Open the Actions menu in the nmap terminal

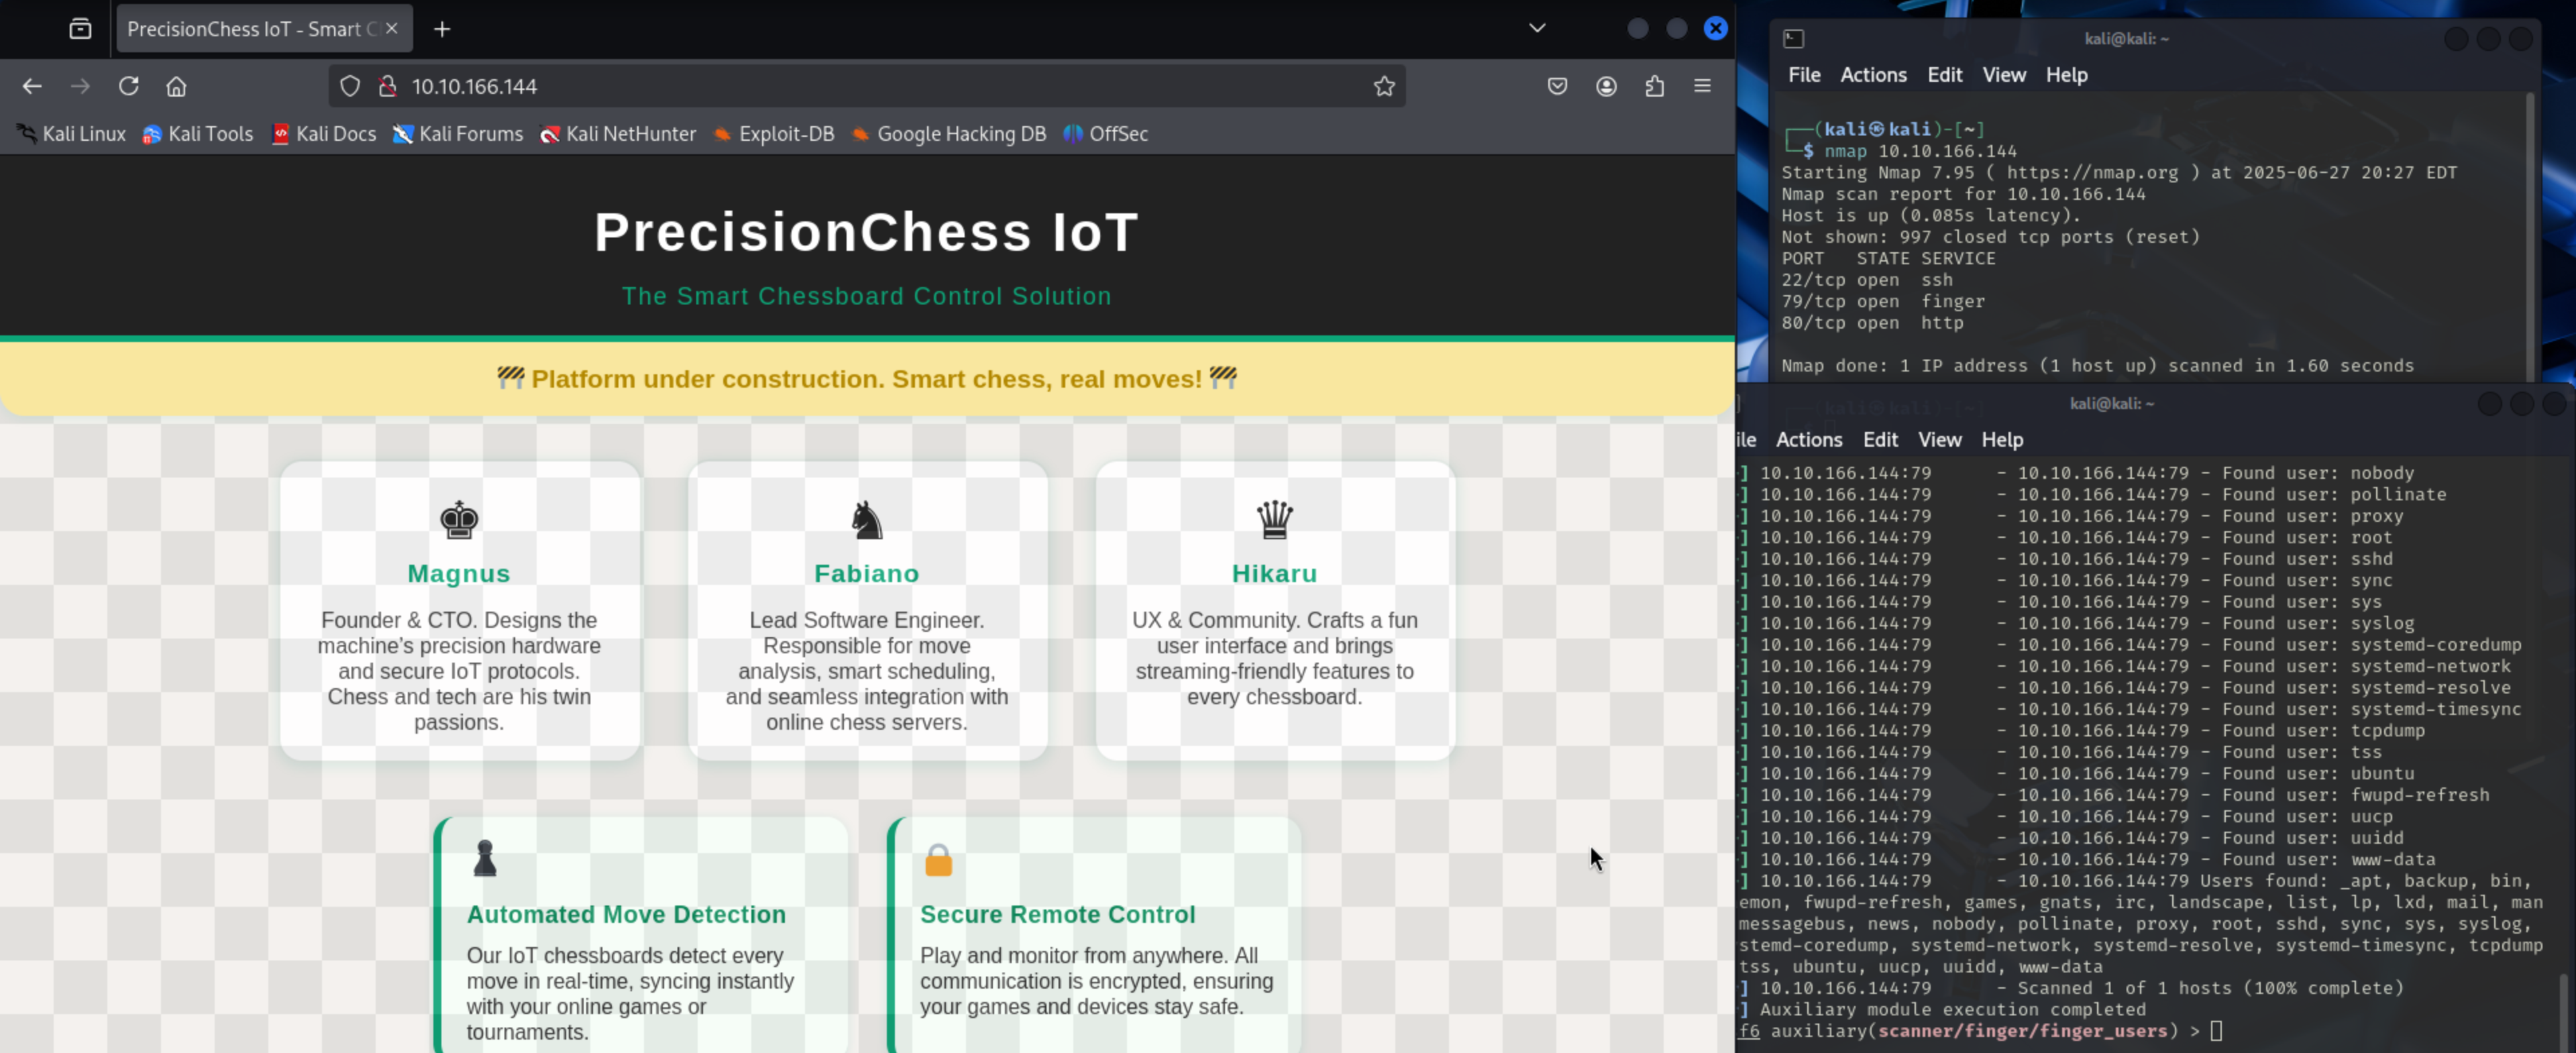pos(1872,74)
